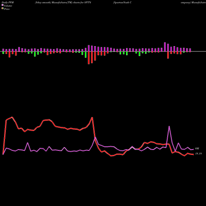
Task: Click the '18.18' price end label
Action: [198, 154]
